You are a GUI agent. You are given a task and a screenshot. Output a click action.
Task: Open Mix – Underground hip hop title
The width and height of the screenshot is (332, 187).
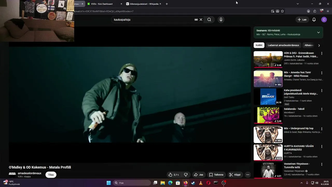pyautogui.click(x=299, y=128)
